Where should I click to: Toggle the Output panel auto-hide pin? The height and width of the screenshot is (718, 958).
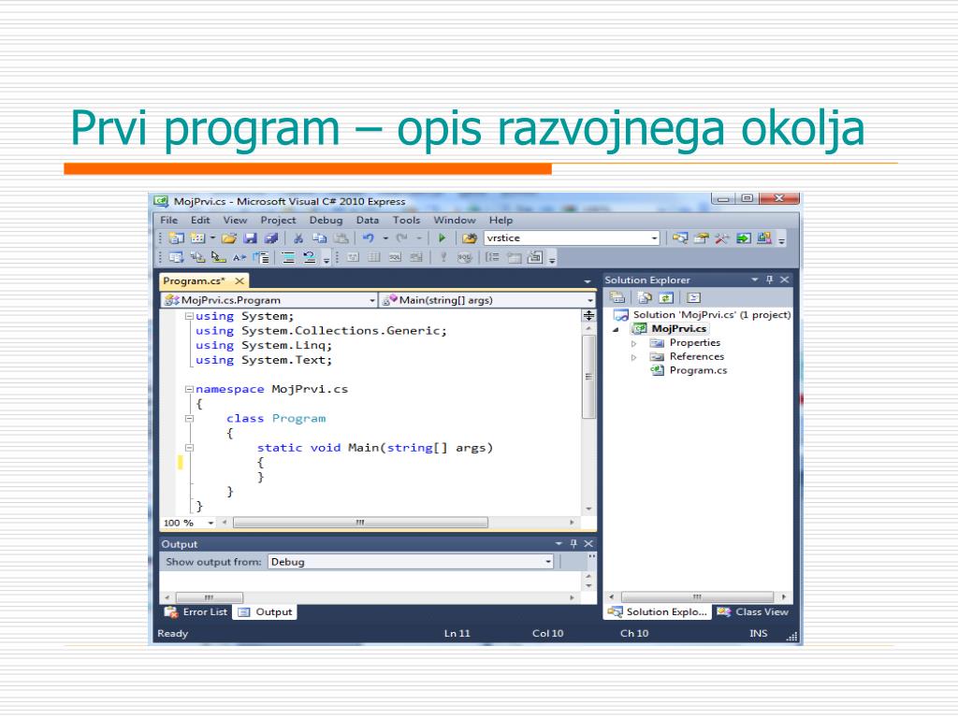pyautogui.click(x=573, y=543)
